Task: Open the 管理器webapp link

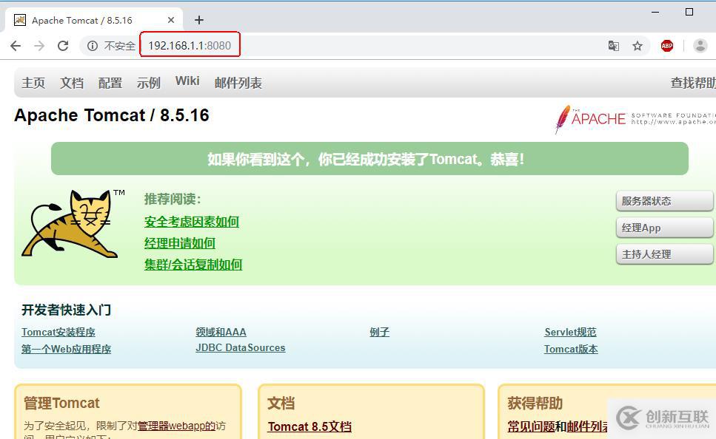Action: (176, 426)
